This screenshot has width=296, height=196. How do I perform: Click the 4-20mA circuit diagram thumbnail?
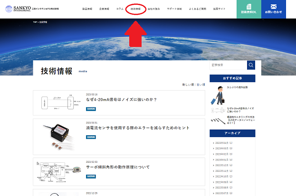[x=61, y=103]
